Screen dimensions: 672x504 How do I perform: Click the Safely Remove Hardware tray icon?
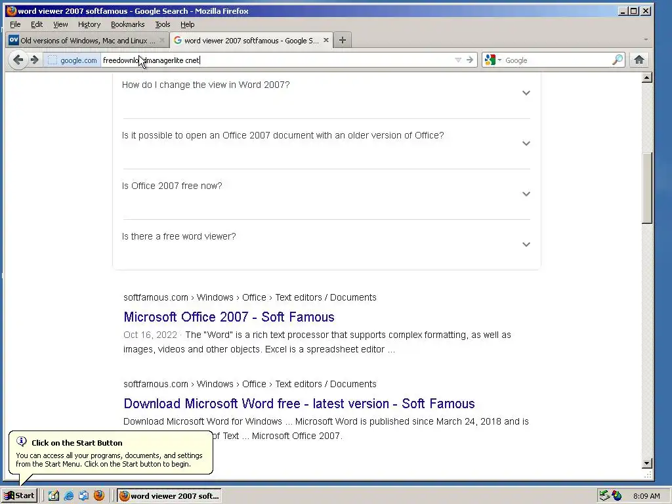pos(604,496)
